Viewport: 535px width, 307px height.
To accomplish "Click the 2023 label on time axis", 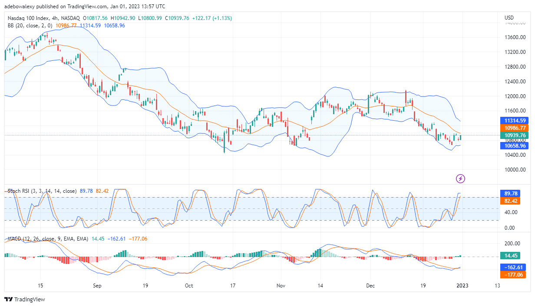I will point(462,286).
